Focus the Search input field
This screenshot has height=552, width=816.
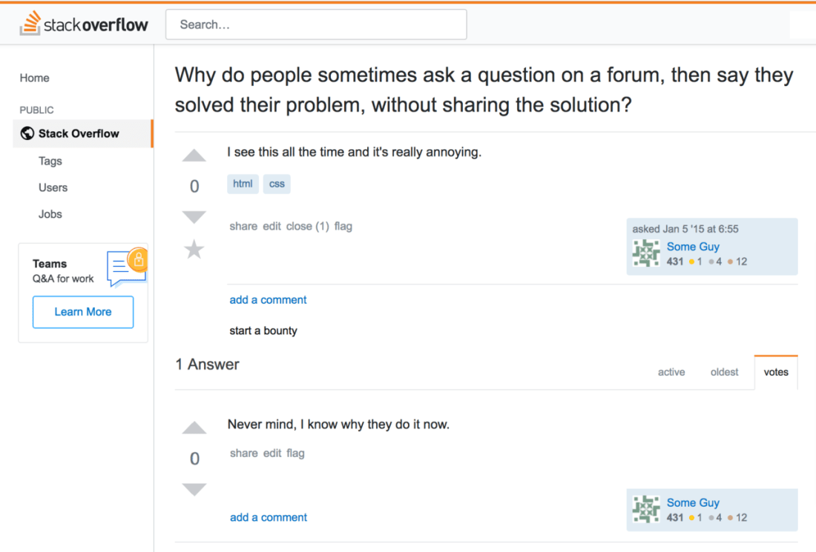(316, 24)
